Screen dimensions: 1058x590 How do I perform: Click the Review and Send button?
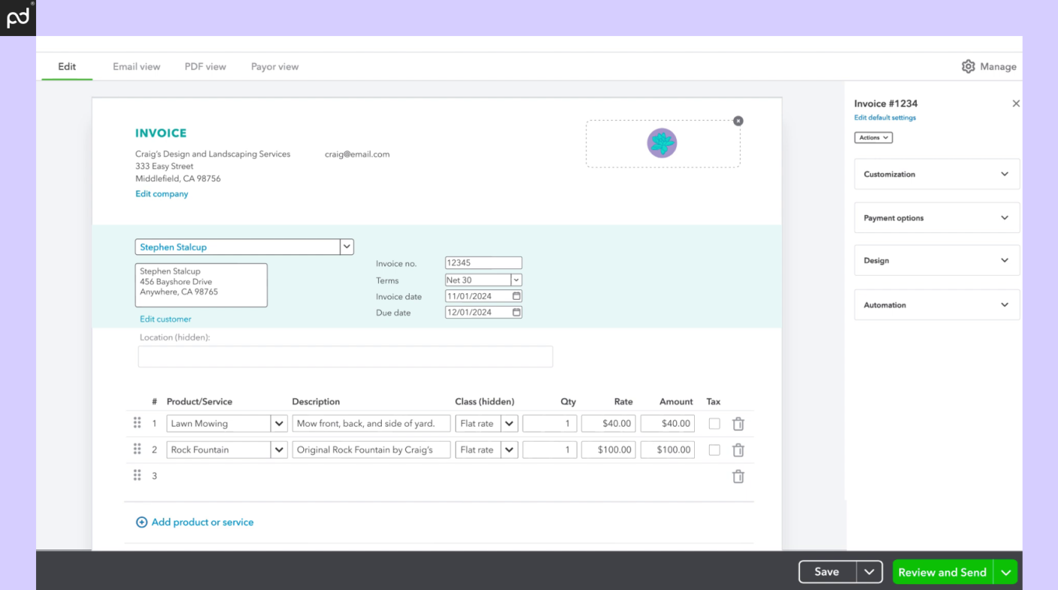(942, 571)
